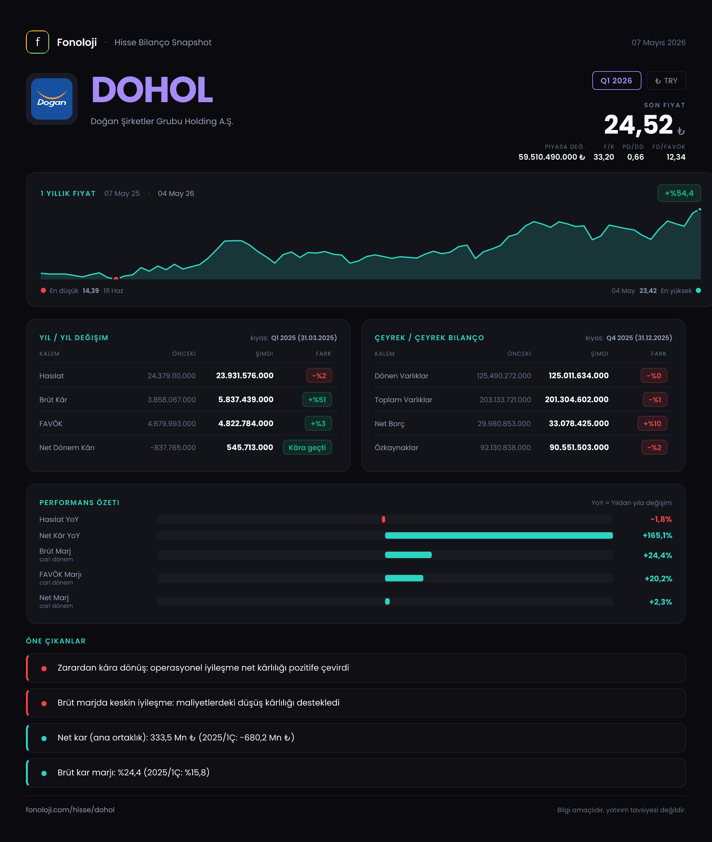712x842 pixels.
Task: Click the Net Borç +%10 badge
Action: pyautogui.click(x=652, y=423)
